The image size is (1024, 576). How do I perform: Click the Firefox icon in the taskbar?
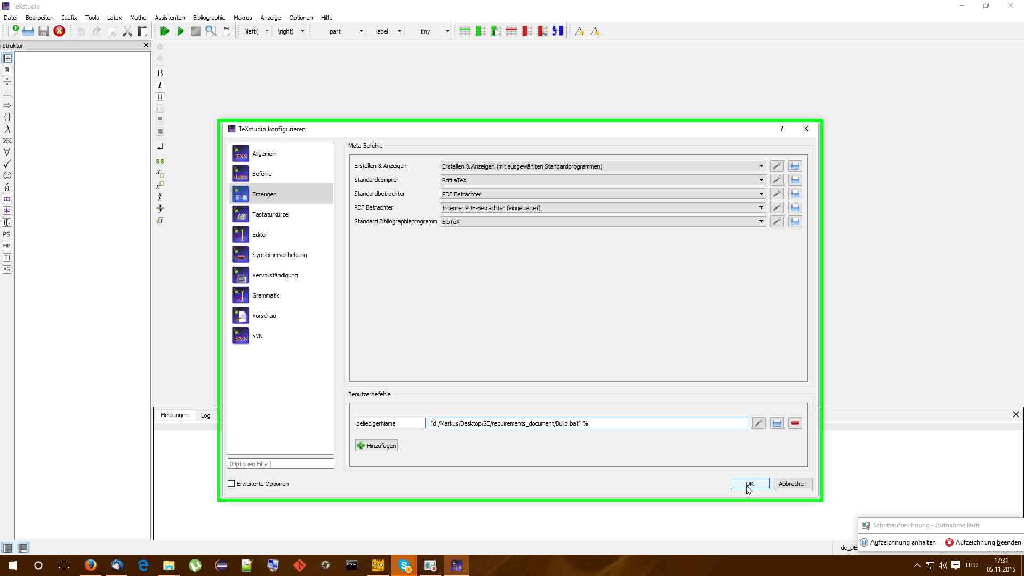pyautogui.click(x=91, y=565)
